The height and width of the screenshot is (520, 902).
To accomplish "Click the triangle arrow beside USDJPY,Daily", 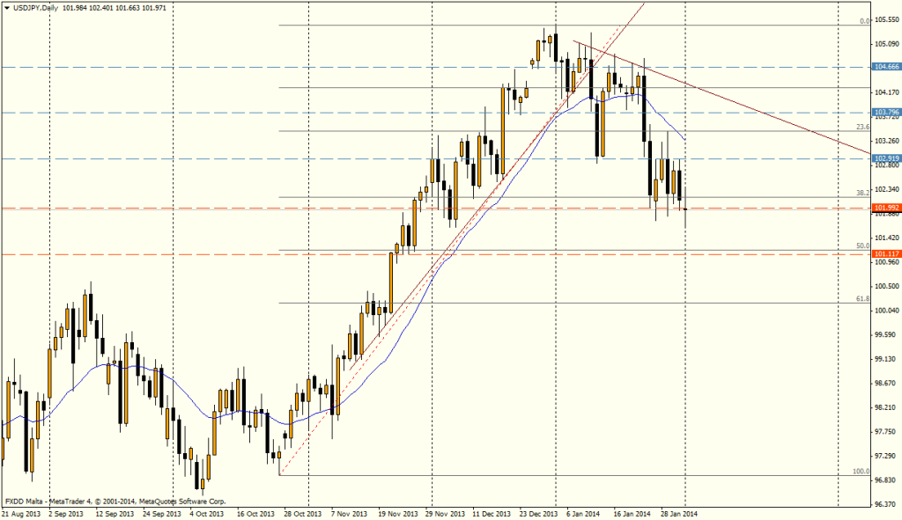I will pos(6,8).
